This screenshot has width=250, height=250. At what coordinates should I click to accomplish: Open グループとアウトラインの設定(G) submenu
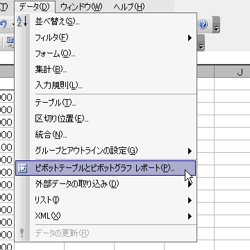click(x=106, y=151)
